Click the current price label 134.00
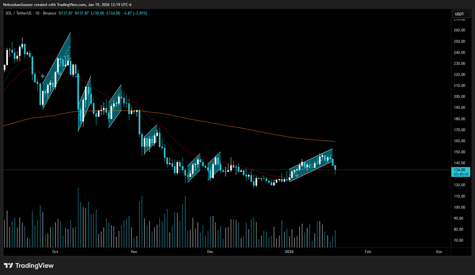 459,170
